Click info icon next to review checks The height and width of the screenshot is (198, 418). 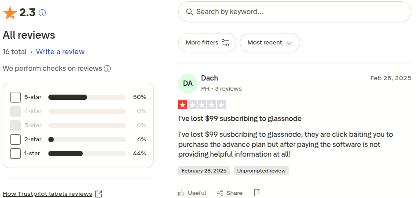pyautogui.click(x=107, y=69)
